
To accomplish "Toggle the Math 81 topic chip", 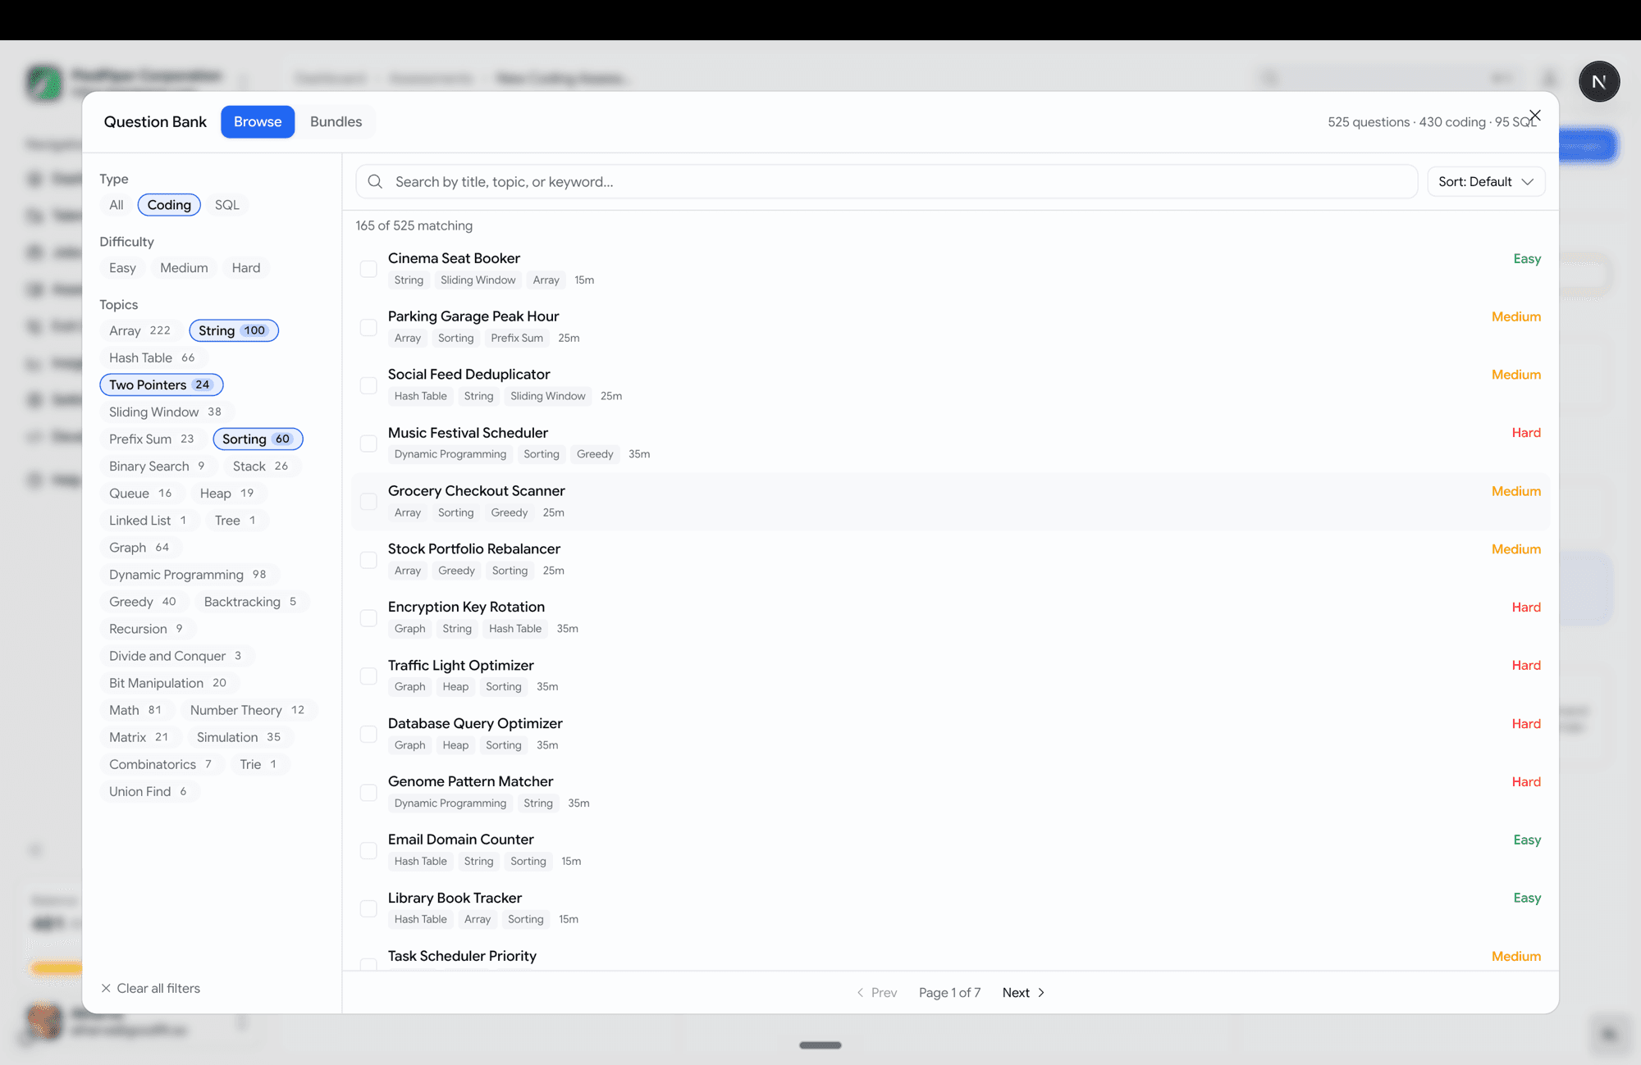I will tap(136, 709).
